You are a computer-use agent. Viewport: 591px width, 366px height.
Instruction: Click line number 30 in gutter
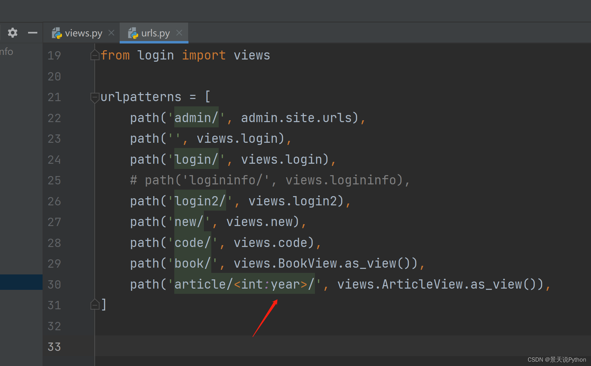pos(54,285)
